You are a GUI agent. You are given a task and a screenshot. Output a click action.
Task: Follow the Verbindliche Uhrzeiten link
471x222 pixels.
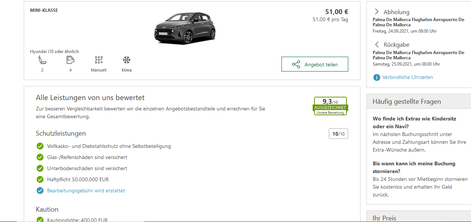pos(408,77)
